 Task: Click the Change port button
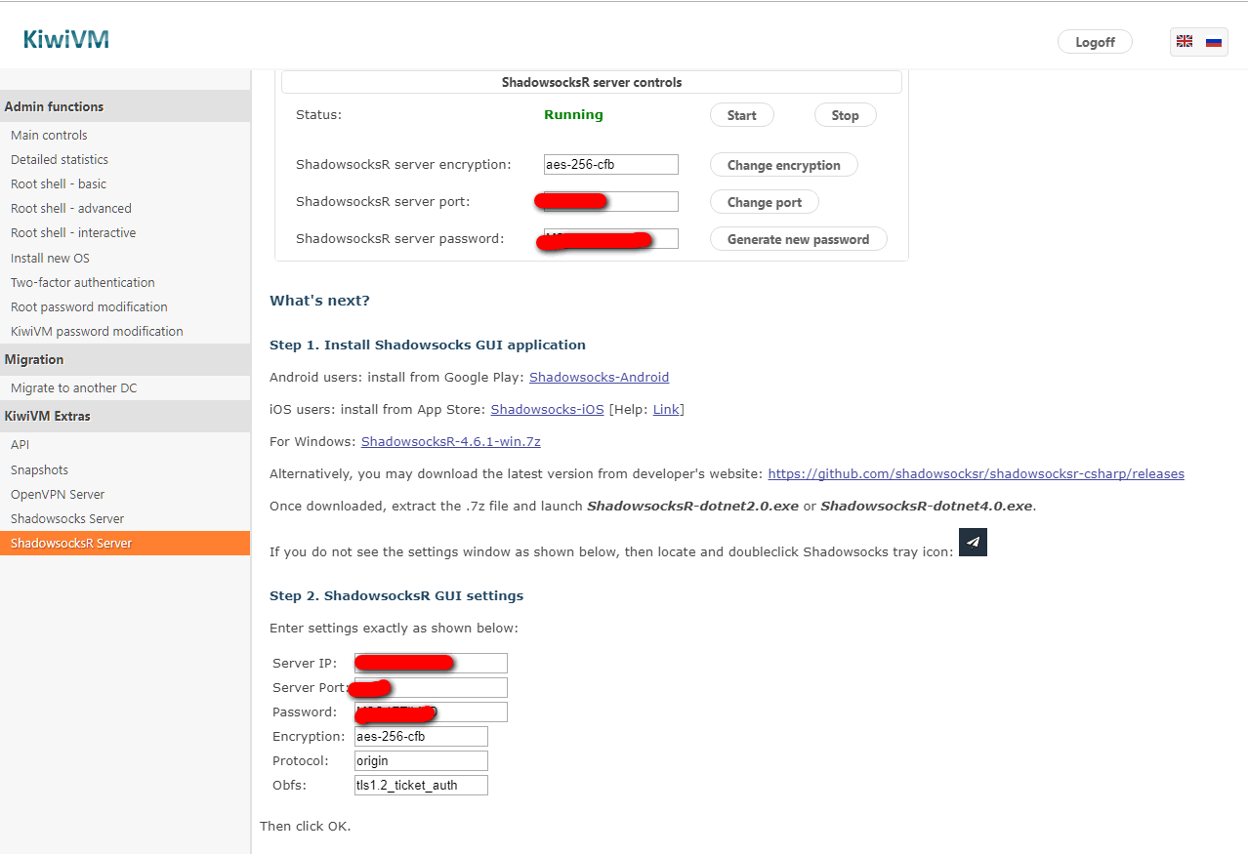point(764,202)
